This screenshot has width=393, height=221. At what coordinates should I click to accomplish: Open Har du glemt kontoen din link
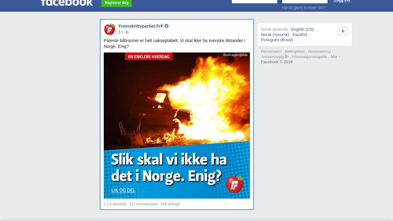pos(303,8)
